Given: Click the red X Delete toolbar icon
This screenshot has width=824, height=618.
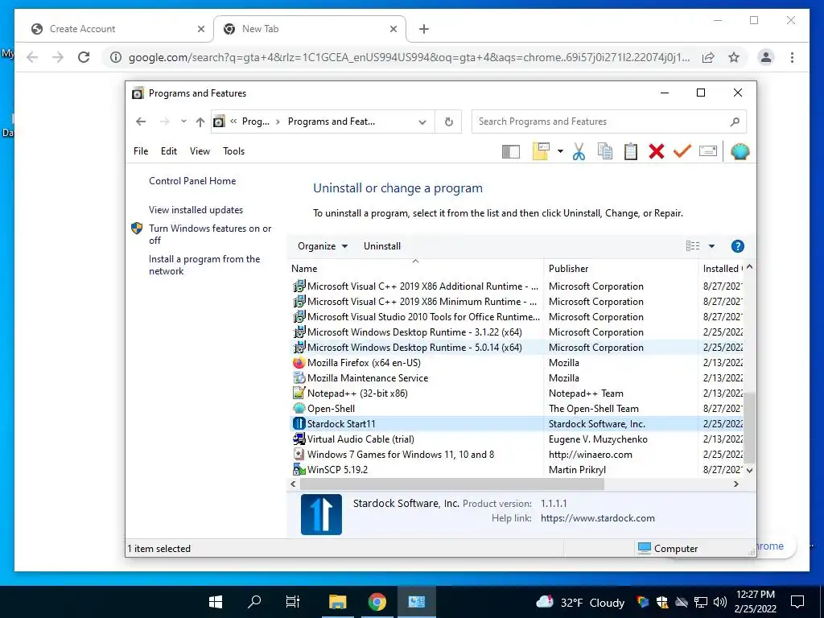Looking at the screenshot, I should click(657, 151).
